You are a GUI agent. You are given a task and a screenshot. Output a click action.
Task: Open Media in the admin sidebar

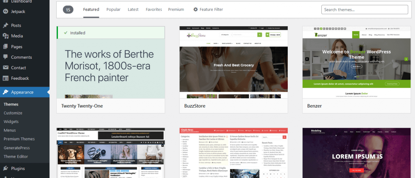click(17, 36)
